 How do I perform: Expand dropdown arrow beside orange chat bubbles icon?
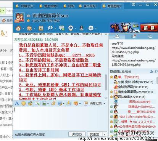point(80,104)
